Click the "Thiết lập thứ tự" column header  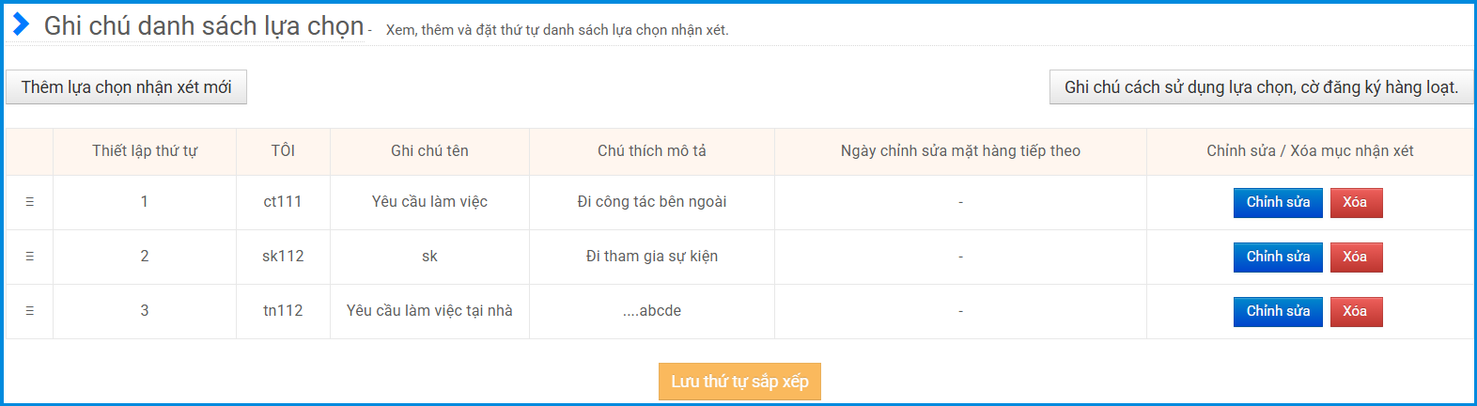click(x=145, y=151)
